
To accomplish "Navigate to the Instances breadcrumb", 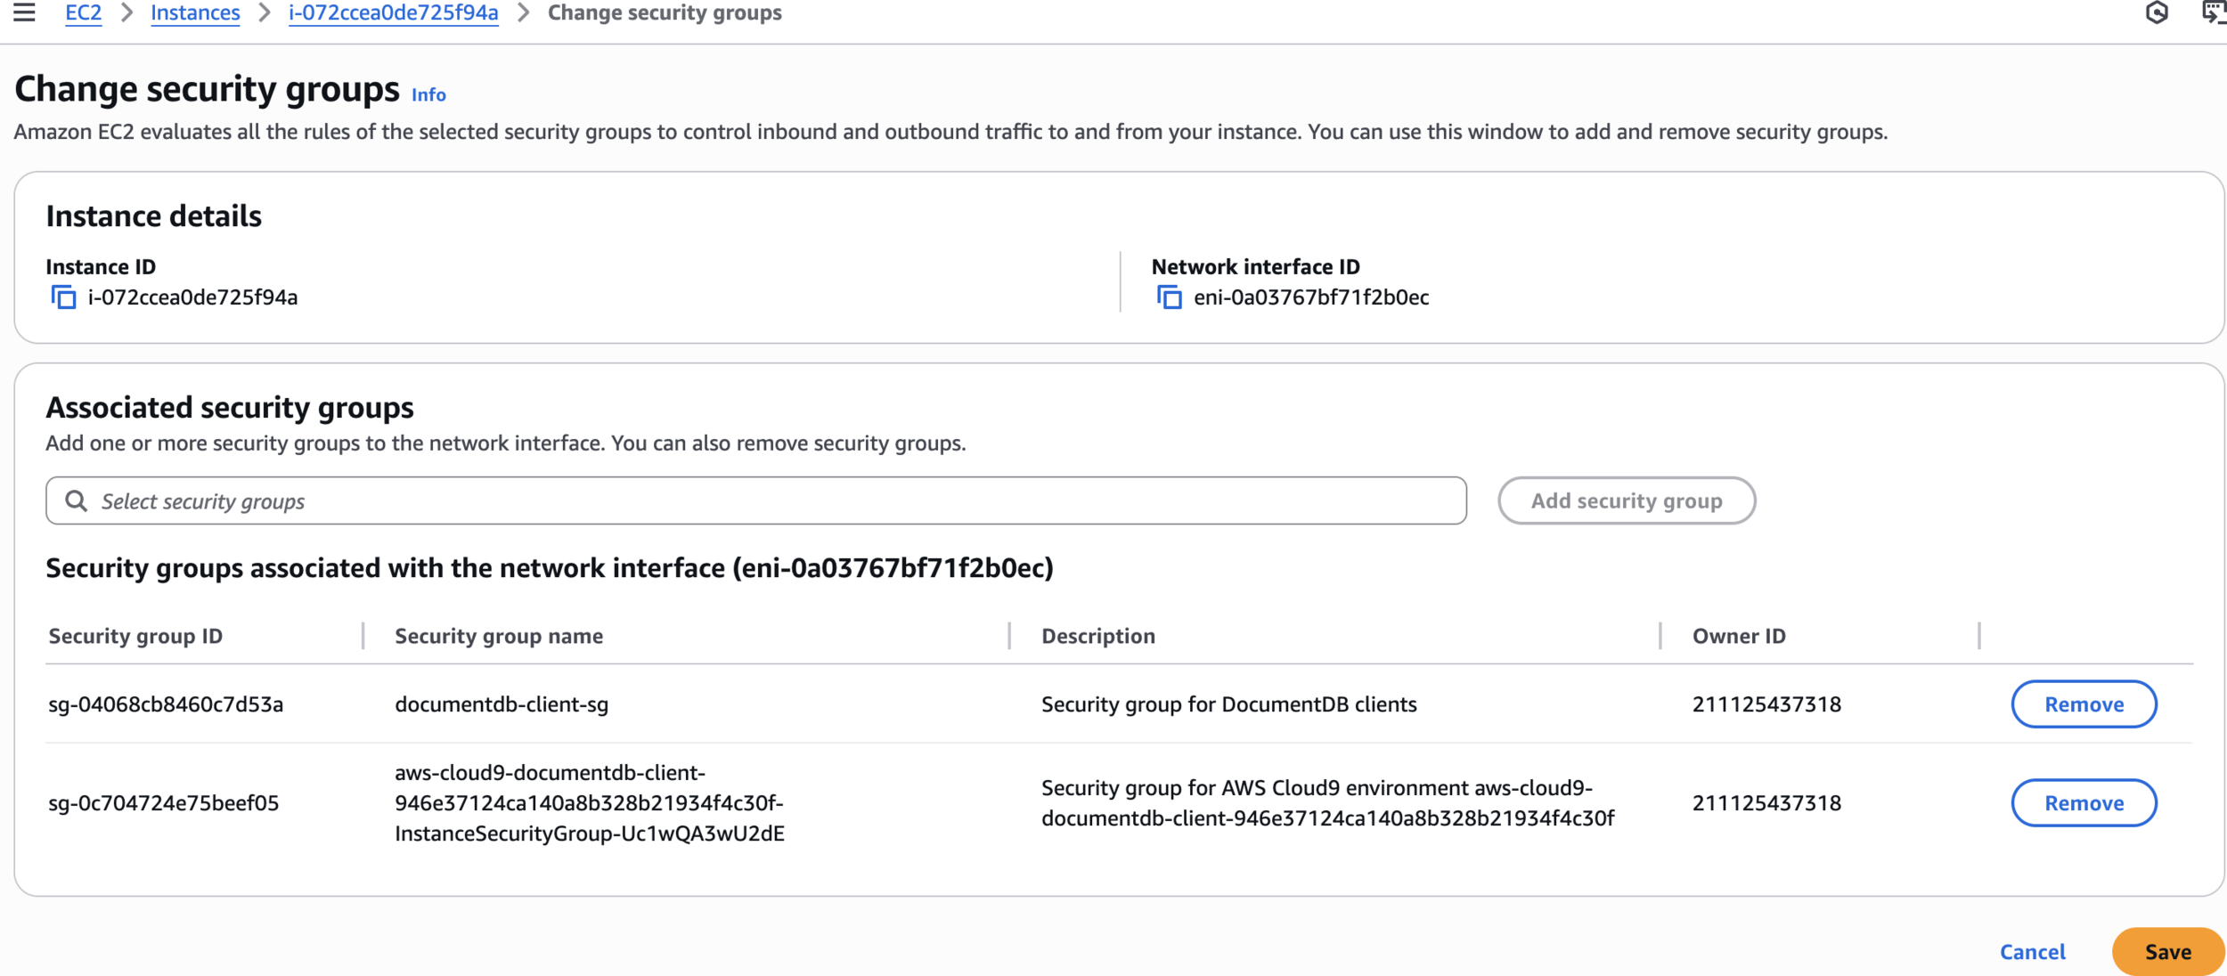I will point(195,12).
